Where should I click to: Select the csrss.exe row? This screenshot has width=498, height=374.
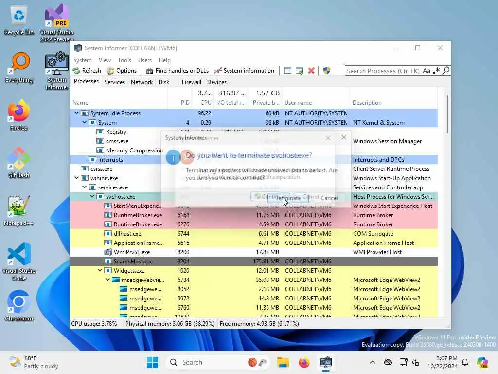[253, 169]
